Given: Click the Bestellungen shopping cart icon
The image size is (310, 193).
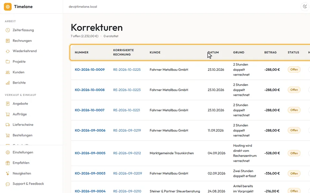Looking at the screenshot, I should point(8,135).
